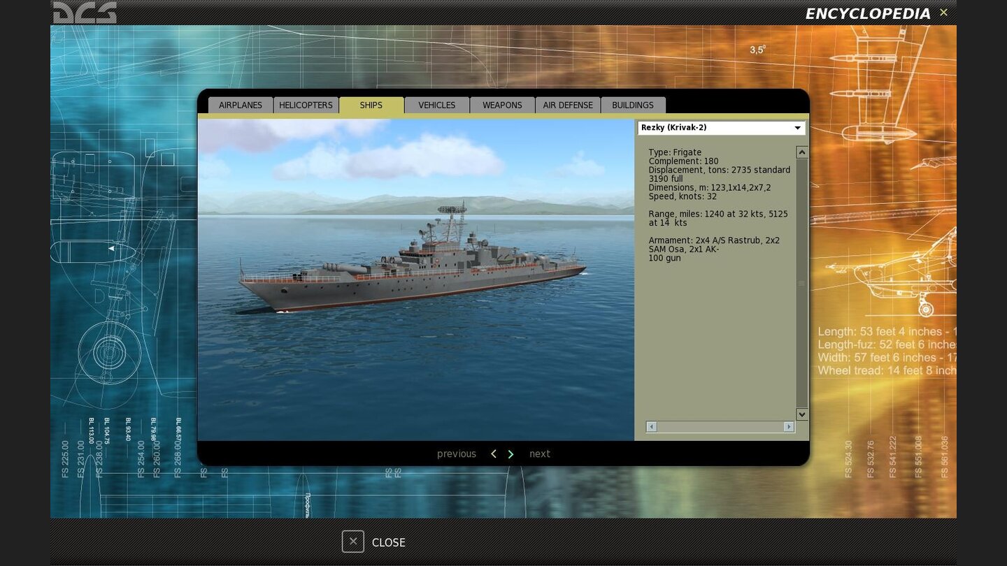Open the Vehicles tab
This screenshot has height=566, width=1007.
pos(437,105)
